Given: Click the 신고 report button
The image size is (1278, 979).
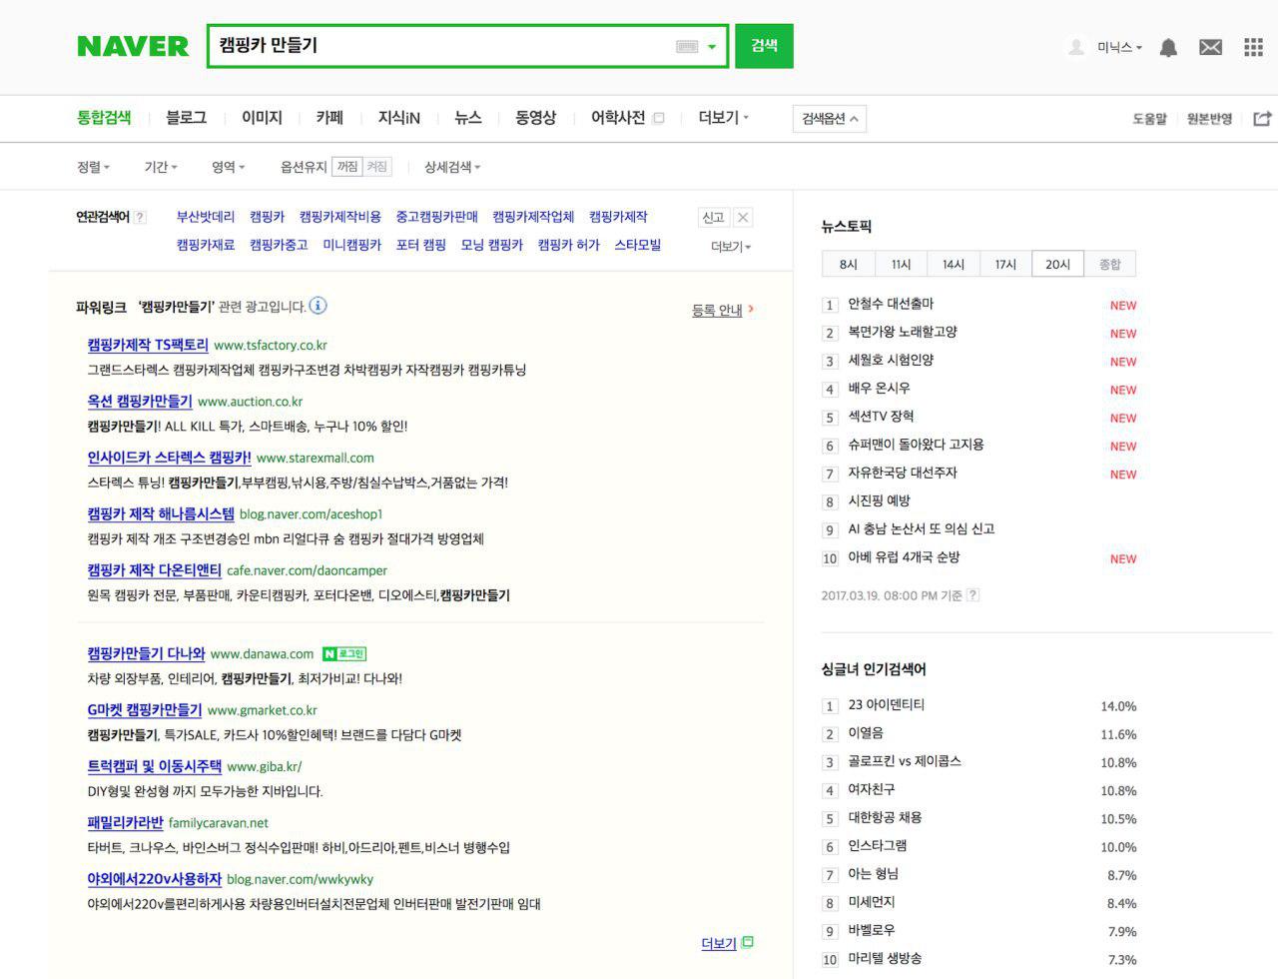Looking at the screenshot, I should (713, 218).
